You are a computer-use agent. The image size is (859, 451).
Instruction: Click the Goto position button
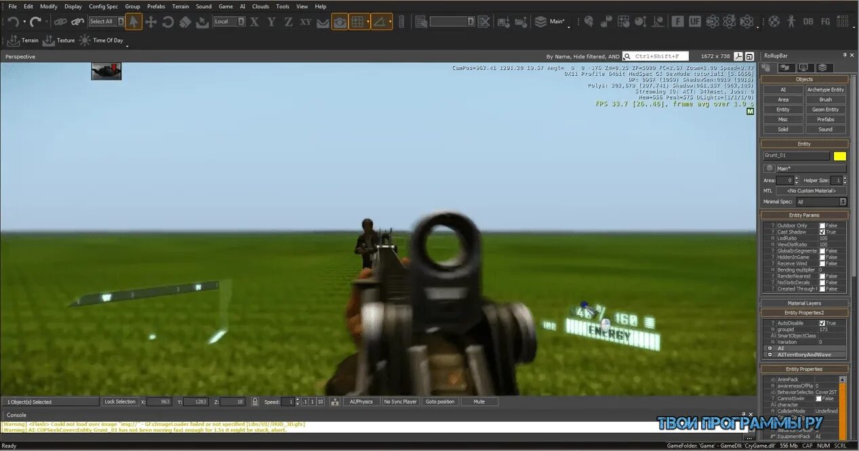[x=440, y=402]
